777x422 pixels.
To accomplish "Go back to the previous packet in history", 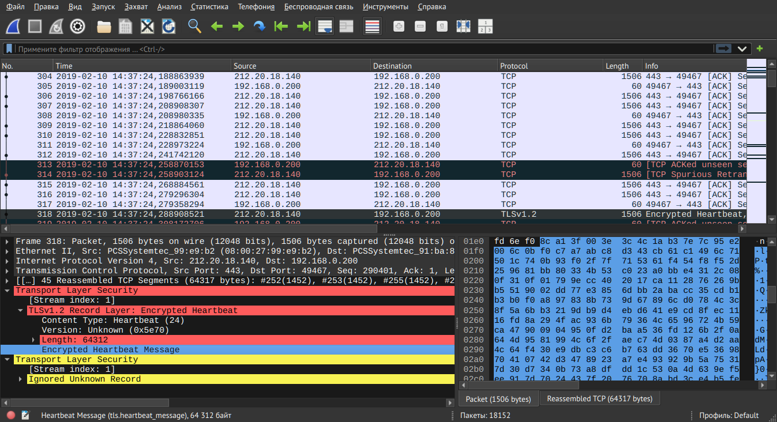I will [x=216, y=27].
